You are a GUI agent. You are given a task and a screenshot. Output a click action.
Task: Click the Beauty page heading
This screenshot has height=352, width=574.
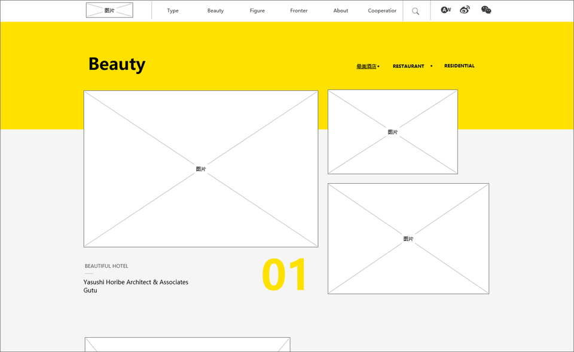click(x=117, y=64)
